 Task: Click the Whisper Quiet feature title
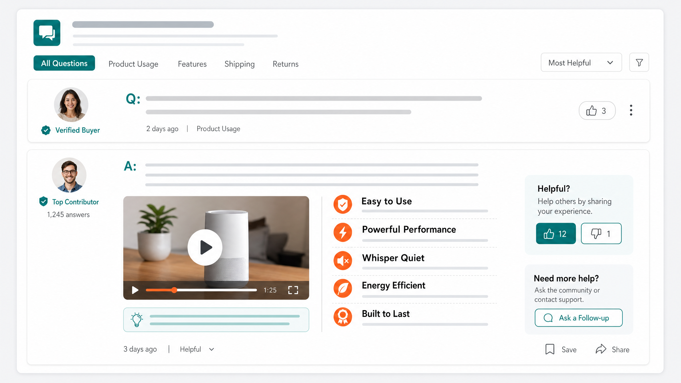(393, 258)
